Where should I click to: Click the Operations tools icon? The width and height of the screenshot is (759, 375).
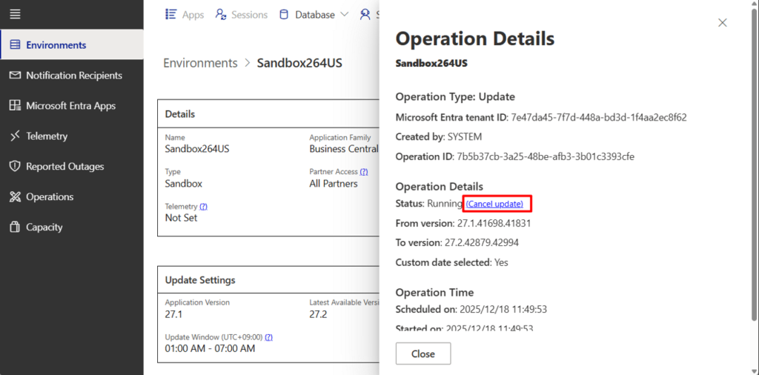coord(15,197)
